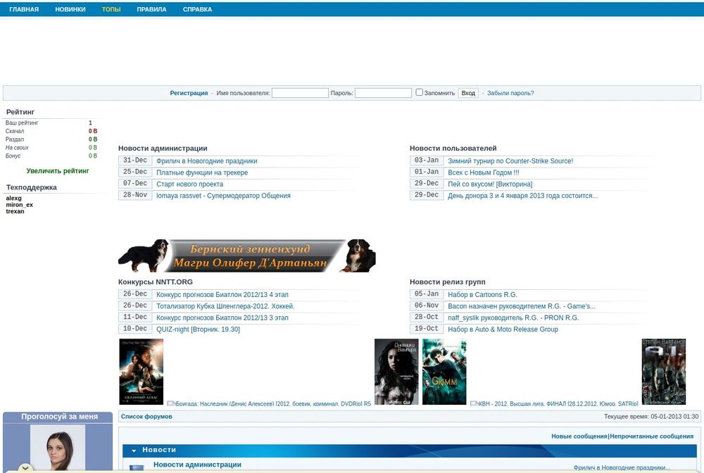Go to the НОВИНКИ section
Screen dimensions: 704x473
(x=70, y=9)
